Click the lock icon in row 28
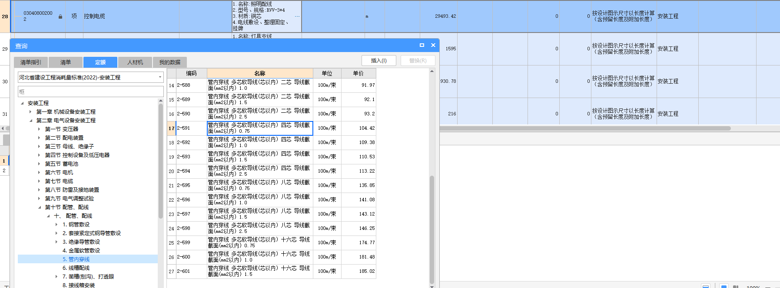Image resolution: width=780 pixels, height=288 pixels. pos(60,16)
